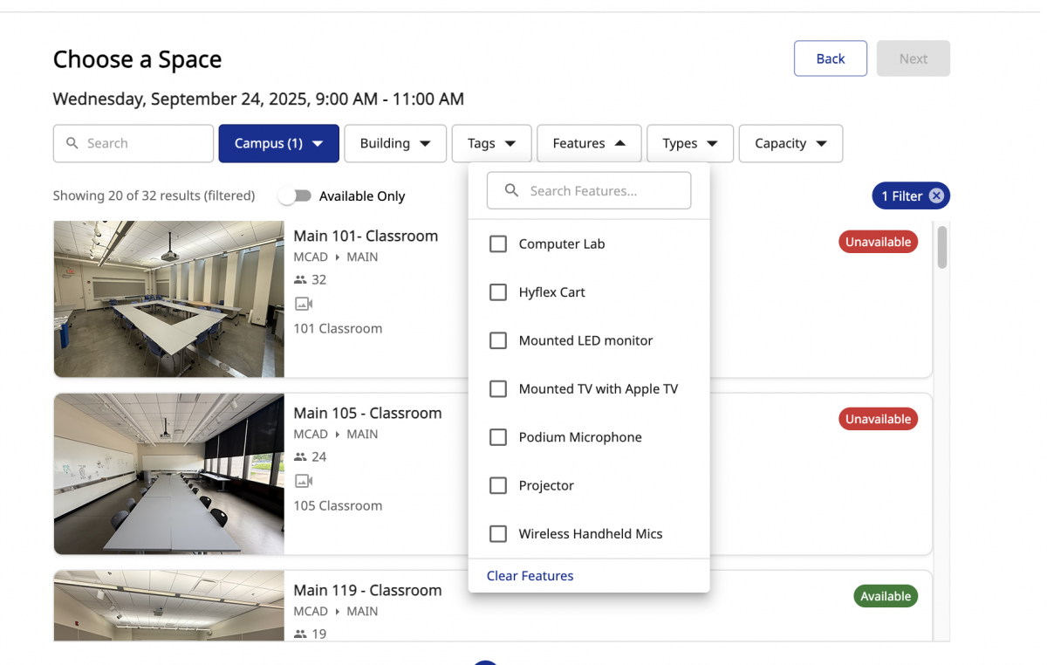Open the Campus (1) filter dropdown
1047x665 pixels.
click(x=278, y=143)
